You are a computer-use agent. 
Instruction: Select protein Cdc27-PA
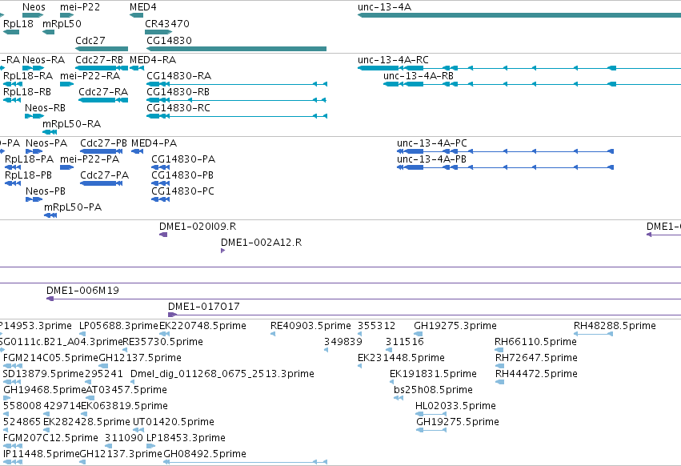click(101, 183)
